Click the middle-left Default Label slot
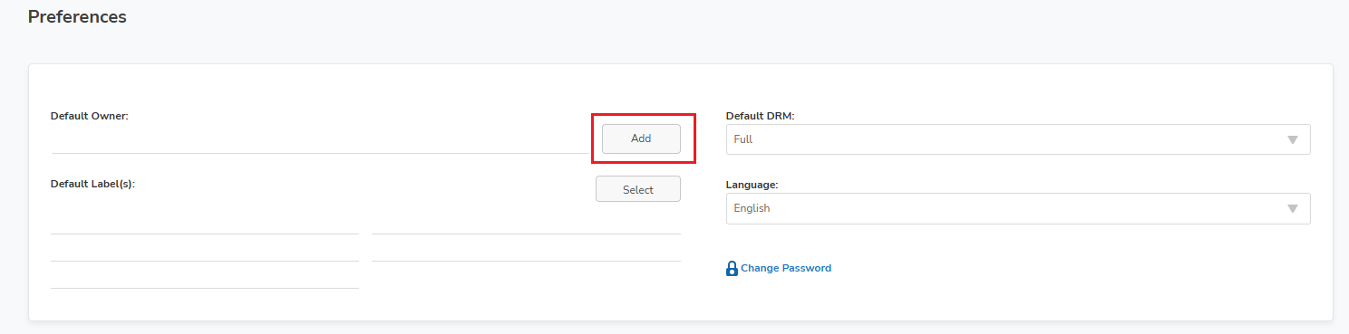This screenshot has width=1349, height=334. (x=205, y=248)
